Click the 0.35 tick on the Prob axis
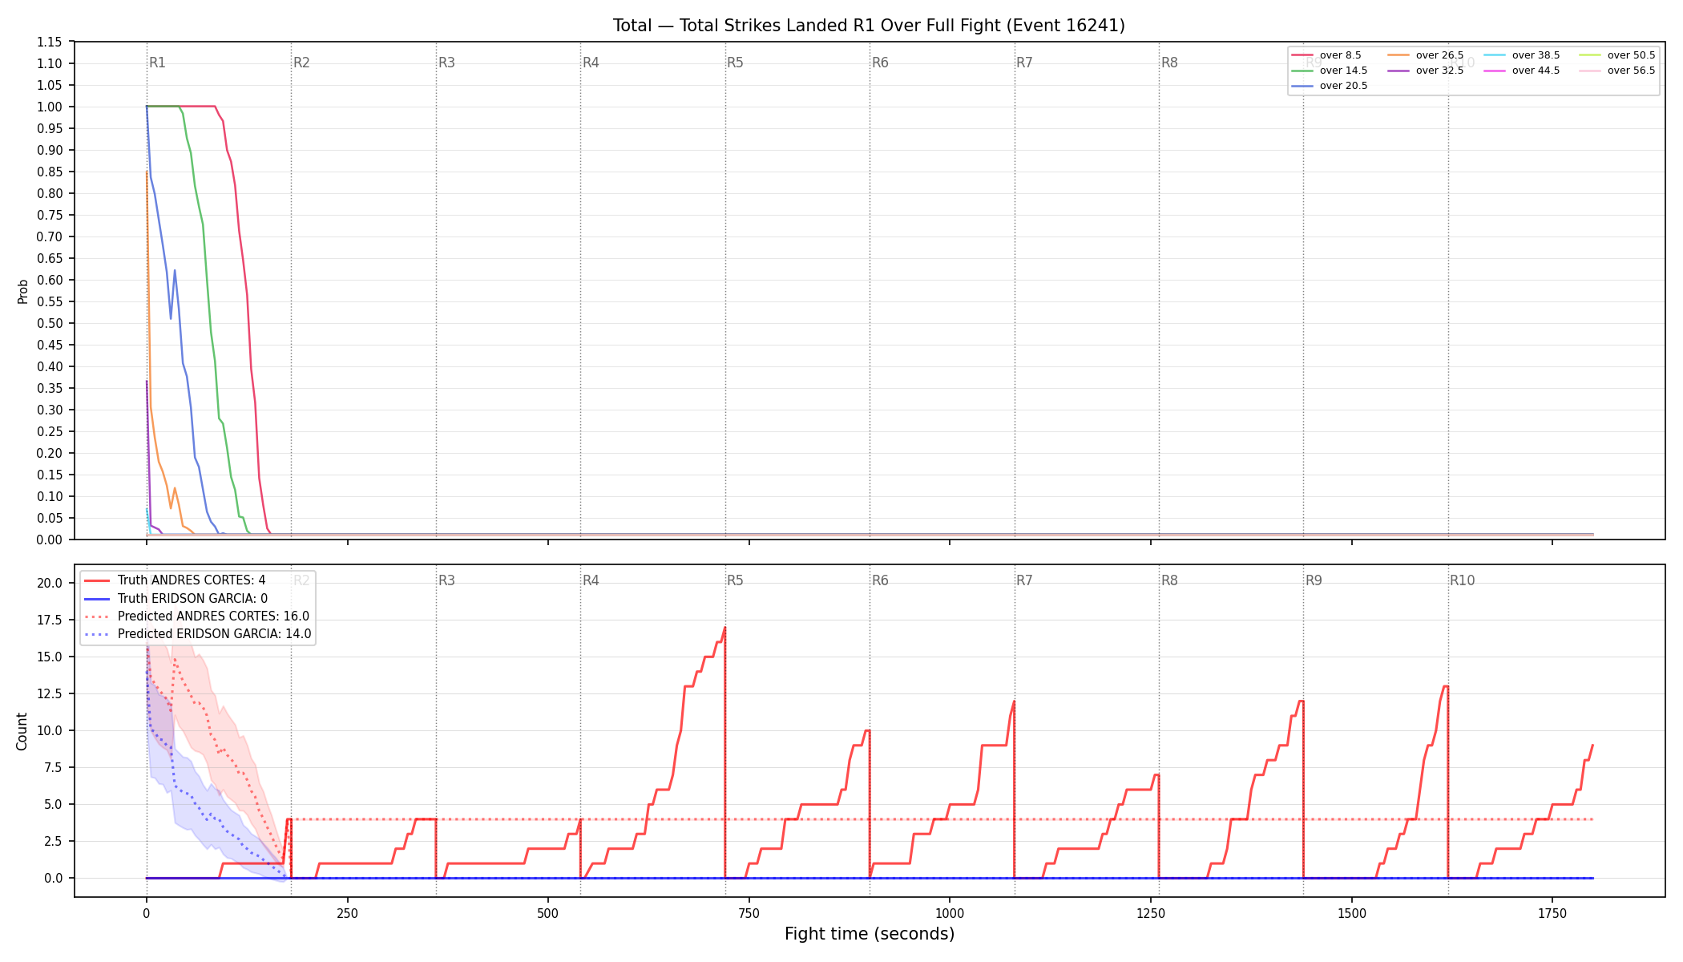This screenshot has height=962, width=1683. pyautogui.click(x=50, y=388)
